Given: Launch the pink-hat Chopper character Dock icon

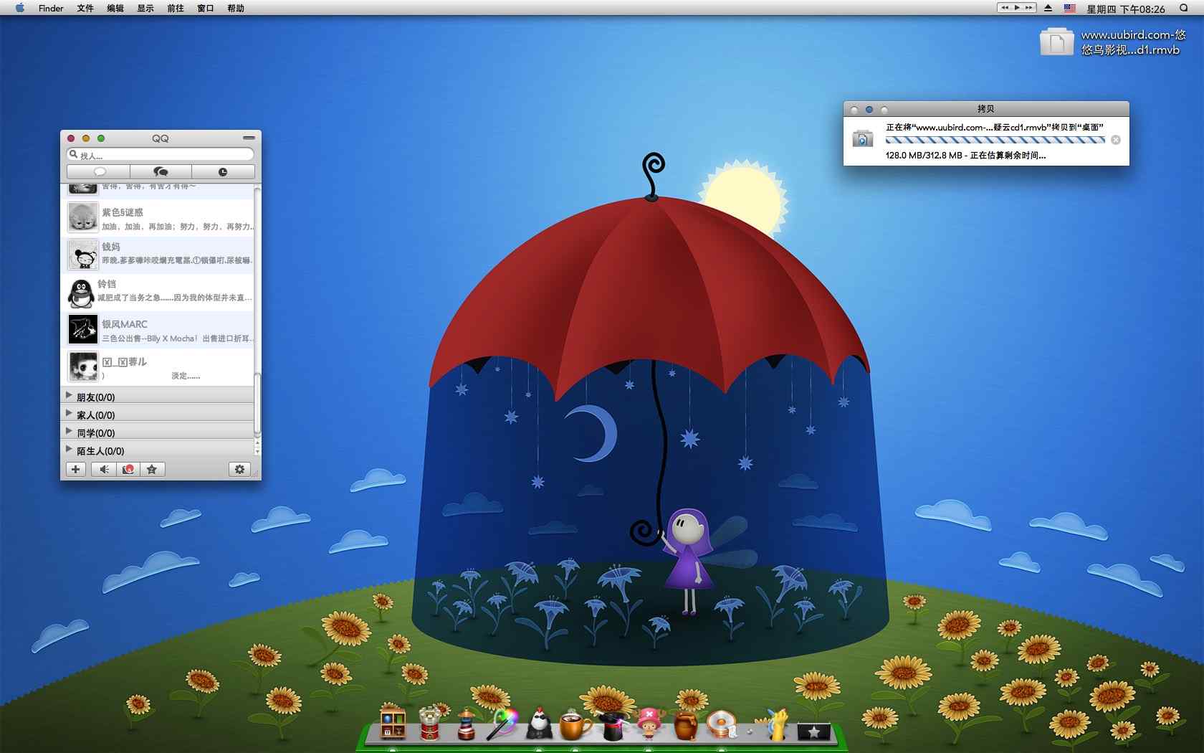Looking at the screenshot, I should click(649, 724).
